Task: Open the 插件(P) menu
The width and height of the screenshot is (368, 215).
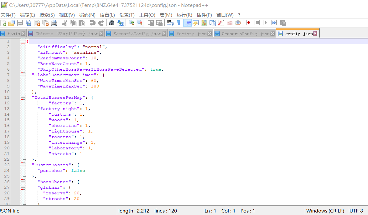Action: click(x=204, y=15)
